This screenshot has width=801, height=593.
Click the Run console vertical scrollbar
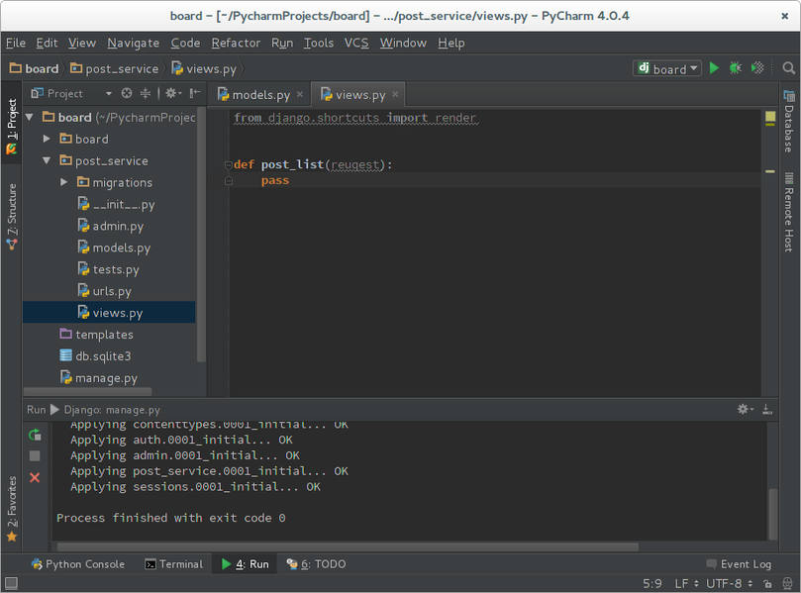[773, 514]
